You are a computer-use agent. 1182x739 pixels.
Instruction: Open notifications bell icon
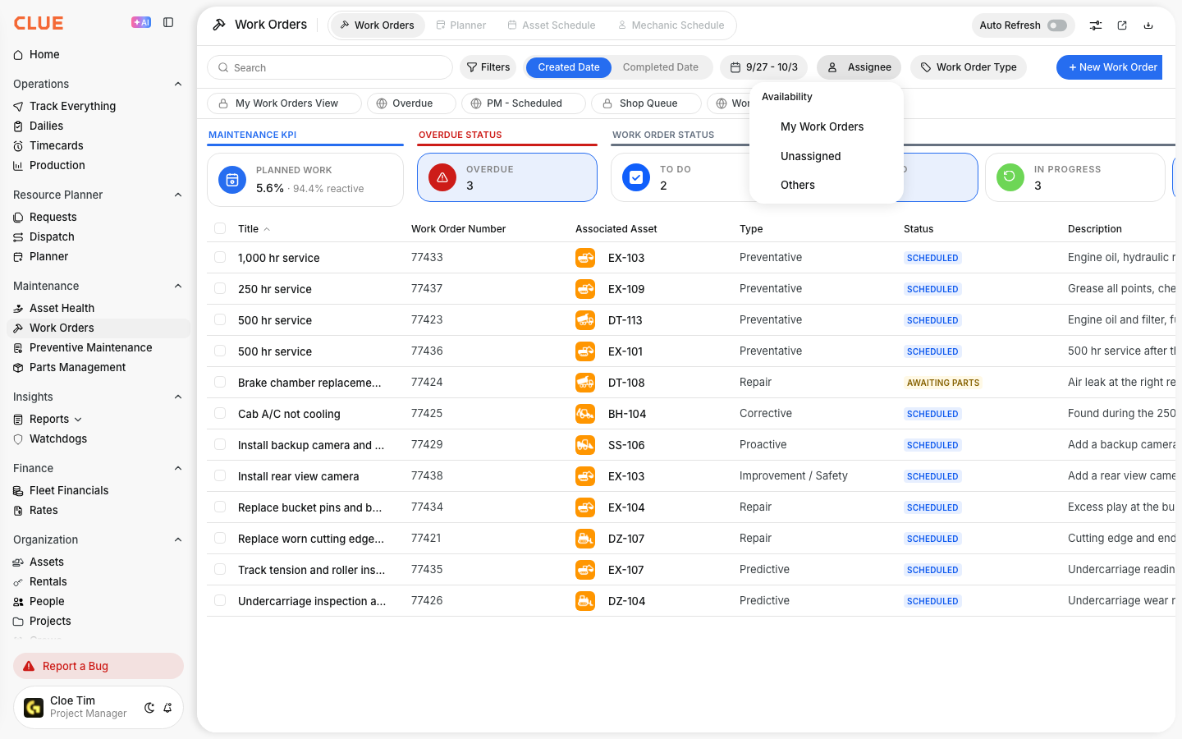click(167, 708)
